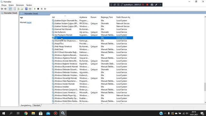Screen dimensions: 206x116
Task: Click the show/hide Action pane toolbar icon
Action: pyautogui.click(x=30, y=9)
